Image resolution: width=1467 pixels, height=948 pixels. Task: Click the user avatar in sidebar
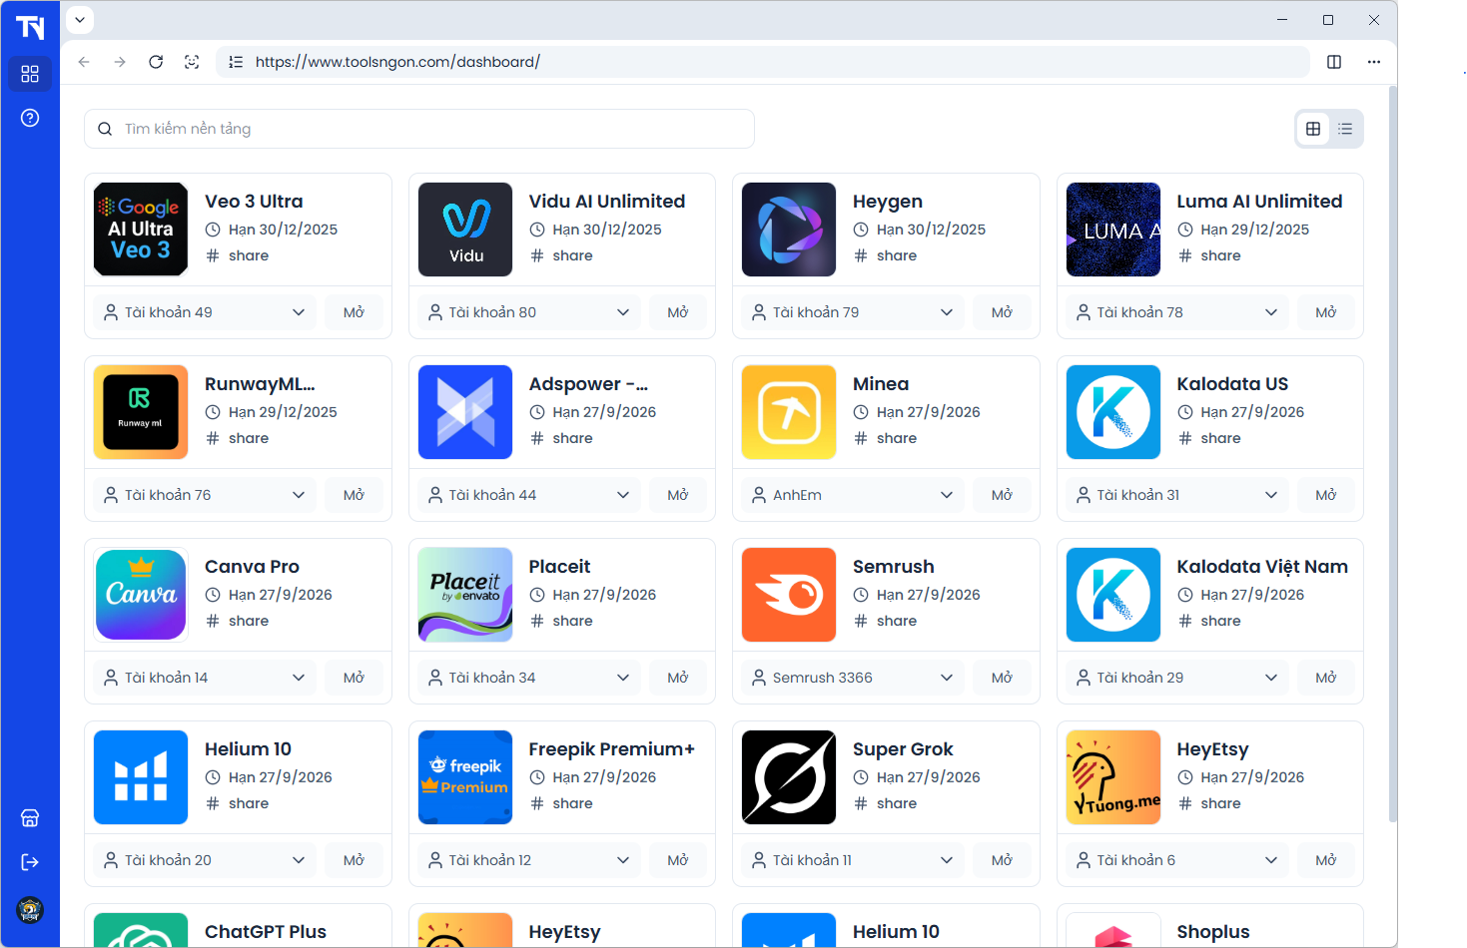(30, 909)
